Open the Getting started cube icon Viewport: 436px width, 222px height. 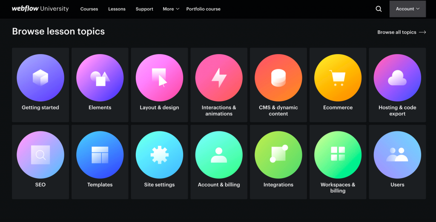tap(40, 78)
